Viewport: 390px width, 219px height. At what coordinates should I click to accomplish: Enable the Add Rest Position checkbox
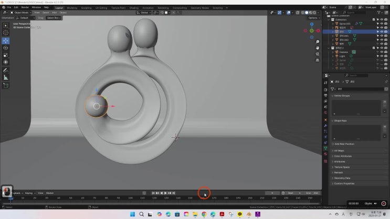[x=334, y=144]
